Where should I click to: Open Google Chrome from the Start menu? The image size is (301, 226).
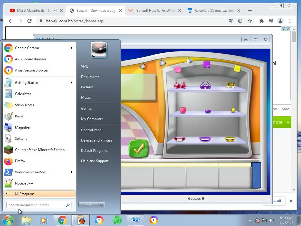(x=39, y=48)
